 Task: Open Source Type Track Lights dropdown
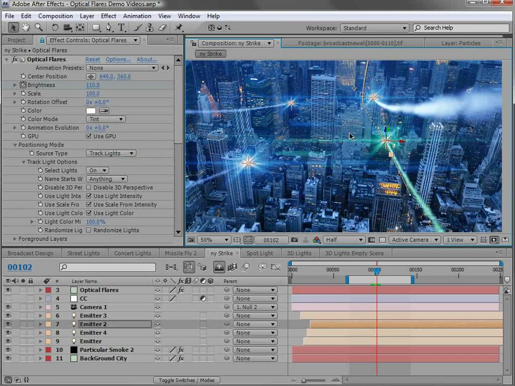pyautogui.click(x=111, y=153)
